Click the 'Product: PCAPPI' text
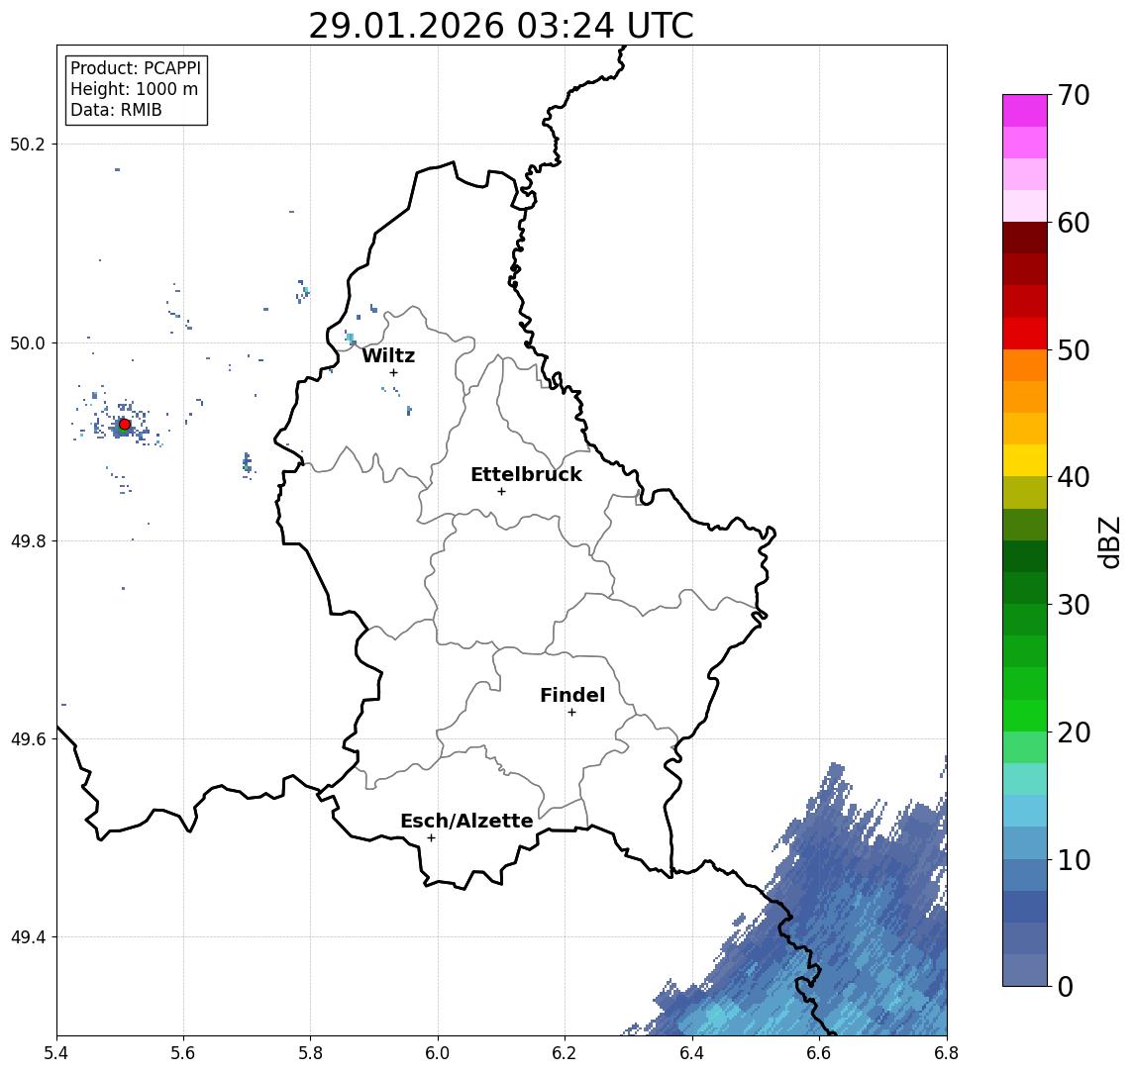The width and height of the screenshot is (1134, 1073). 136,68
